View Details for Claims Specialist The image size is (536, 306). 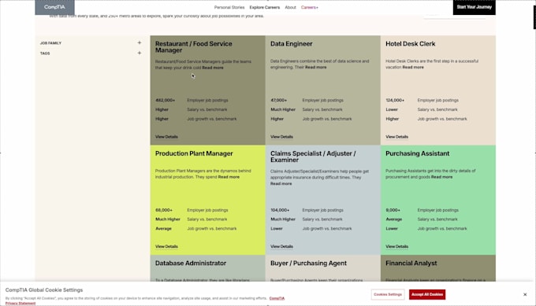point(281,247)
